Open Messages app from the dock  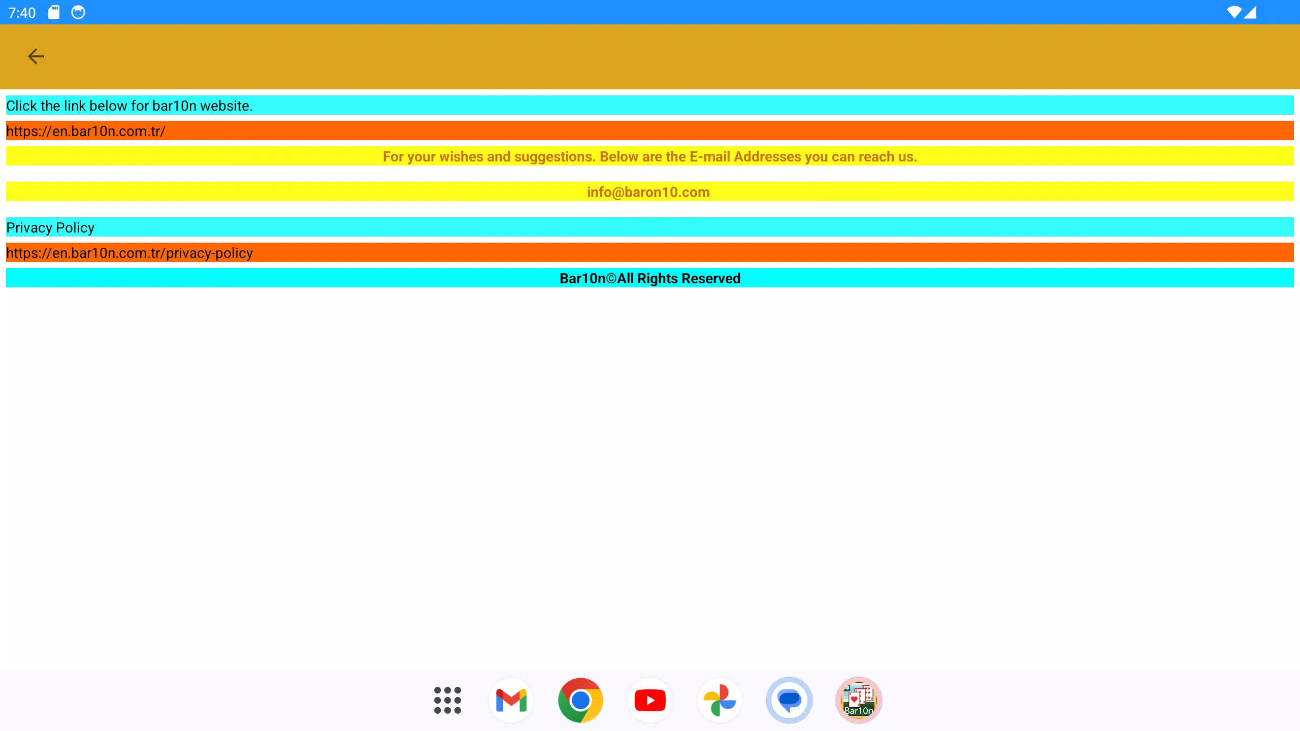click(x=789, y=701)
